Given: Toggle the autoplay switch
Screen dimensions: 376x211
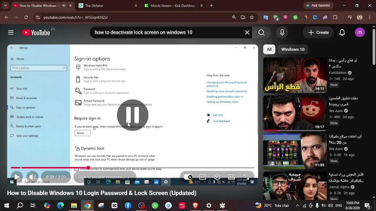Looking at the screenshot, I should (188, 177).
